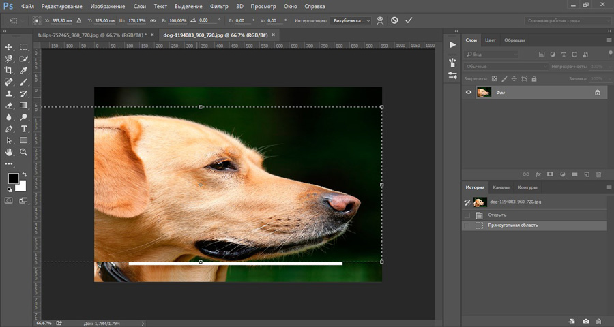Create a new snapshot with the camera icon

pyautogui.click(x=585, y=320)
